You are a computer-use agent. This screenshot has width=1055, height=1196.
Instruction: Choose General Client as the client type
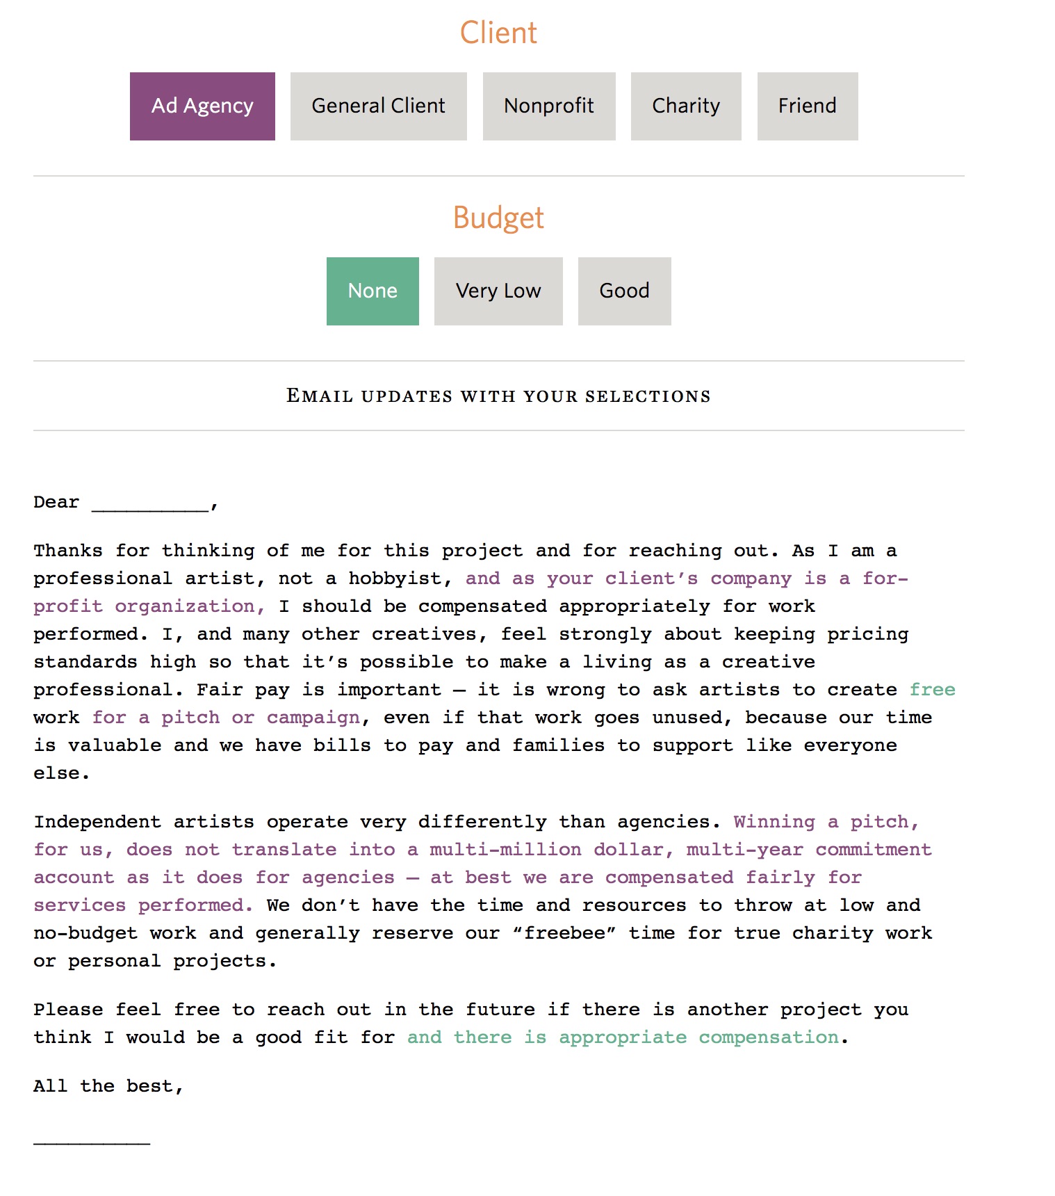pyautogui.click(x=378, y=106)
